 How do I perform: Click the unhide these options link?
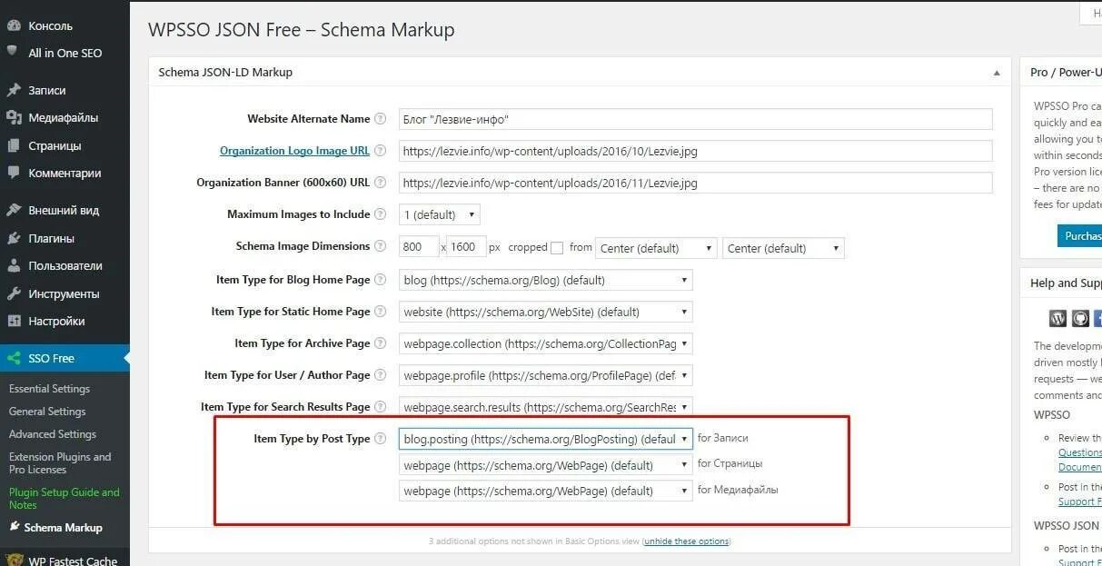(x=686, y=541)
